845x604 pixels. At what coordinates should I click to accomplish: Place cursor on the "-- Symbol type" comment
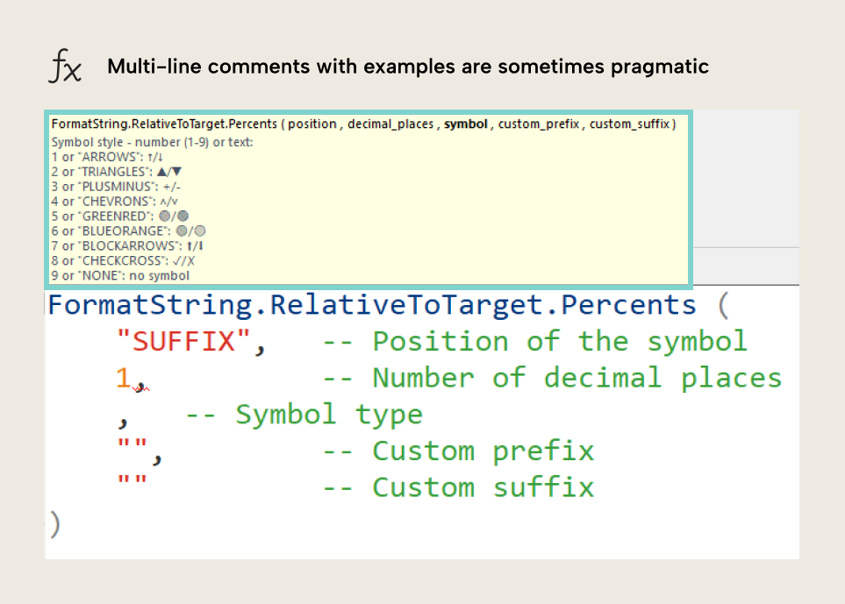tap(304, 414)
